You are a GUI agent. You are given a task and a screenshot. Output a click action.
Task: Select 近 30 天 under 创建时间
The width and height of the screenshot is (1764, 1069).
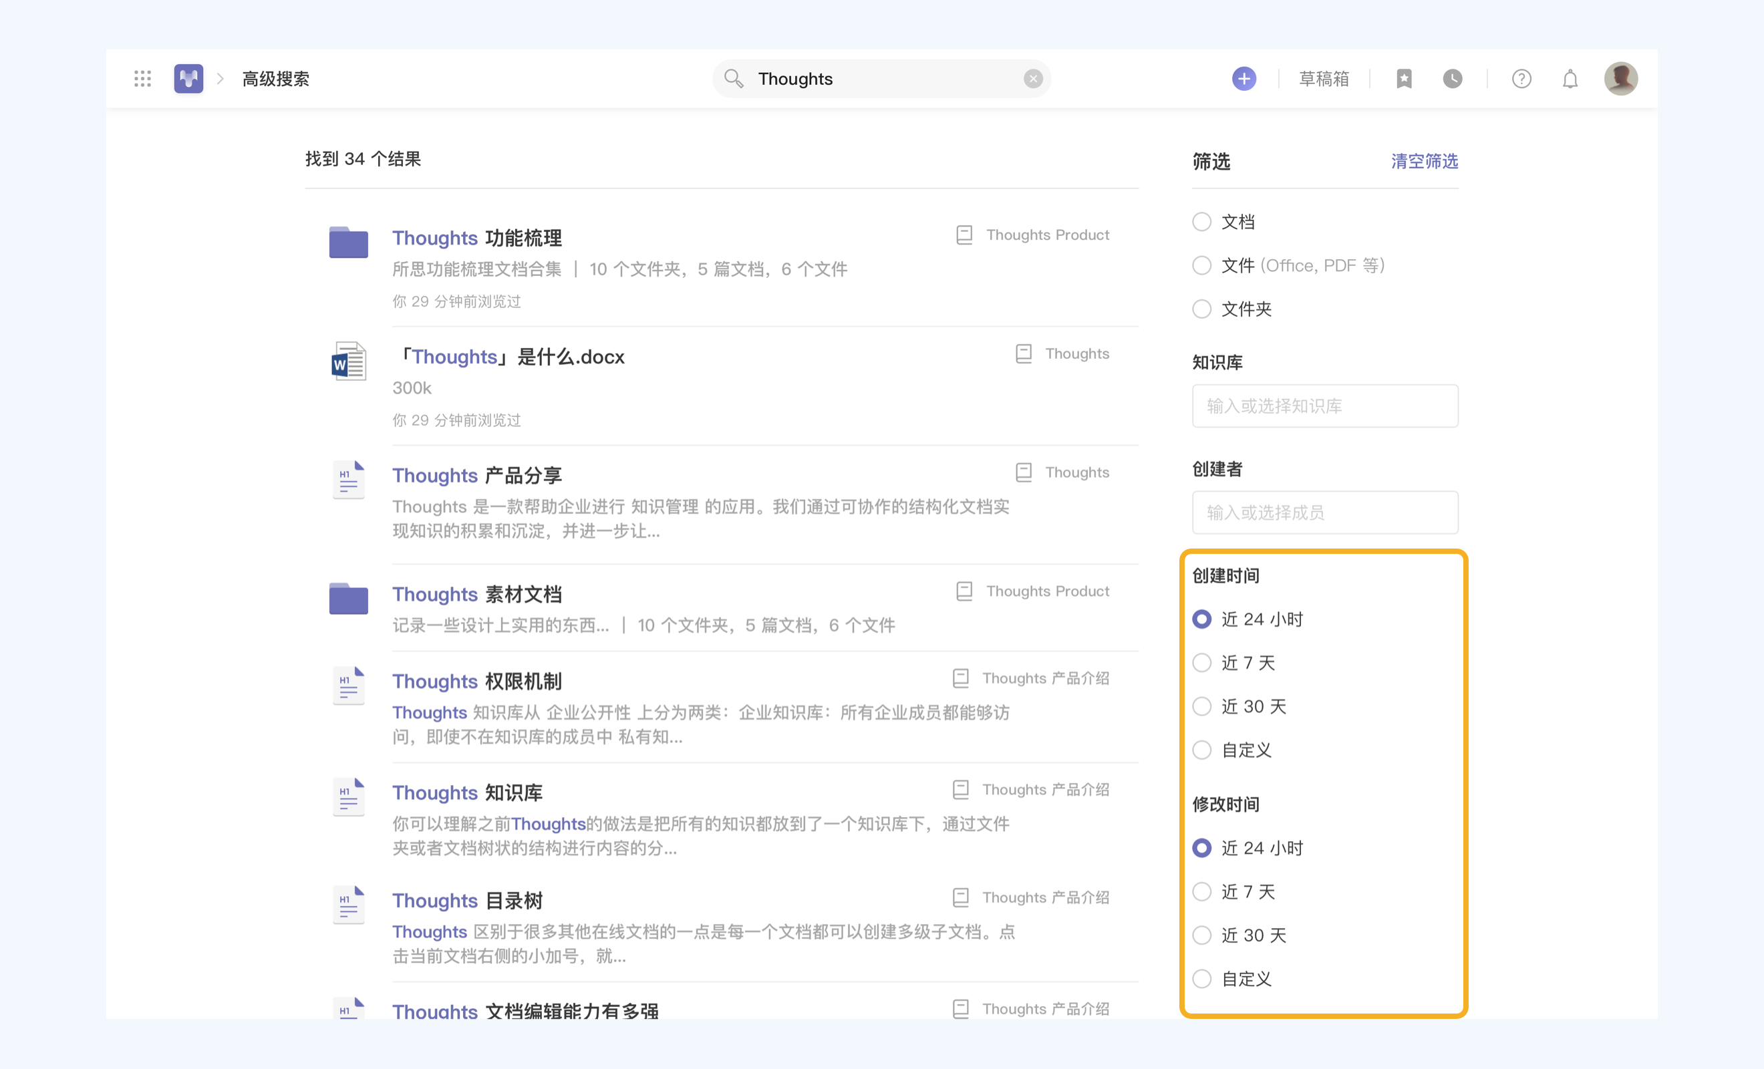1202,707
